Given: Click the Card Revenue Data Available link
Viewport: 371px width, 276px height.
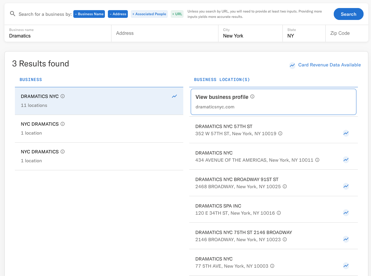Looking at the screenshot, I should (x=329, y=65).
